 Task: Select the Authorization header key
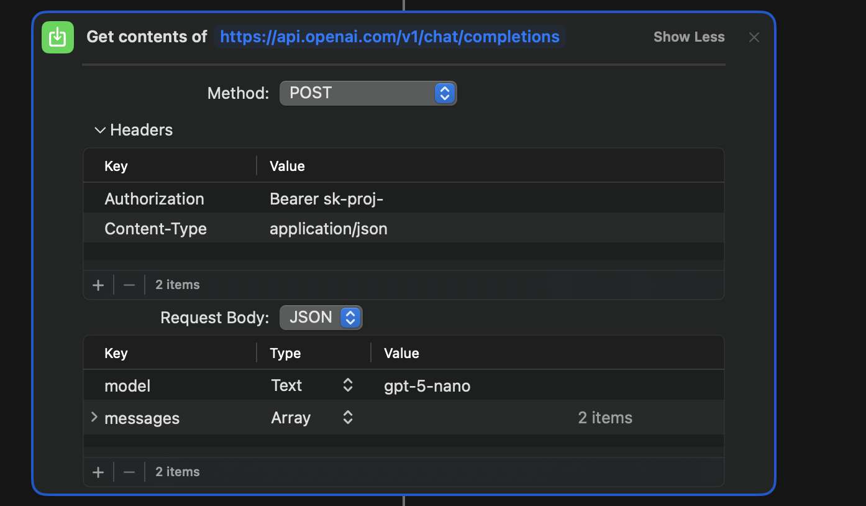pyautogui.click(x=155, y=199)
